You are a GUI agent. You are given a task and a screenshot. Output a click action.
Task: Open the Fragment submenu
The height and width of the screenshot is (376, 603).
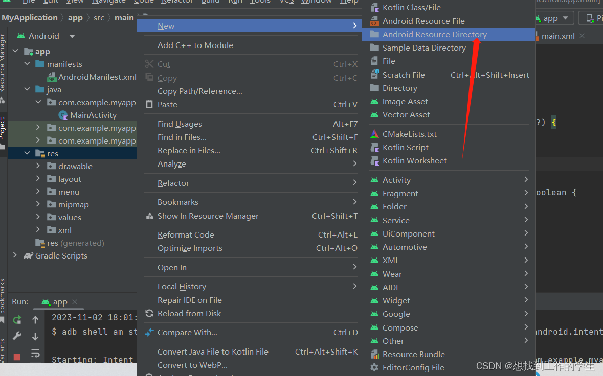click(449, 194)
